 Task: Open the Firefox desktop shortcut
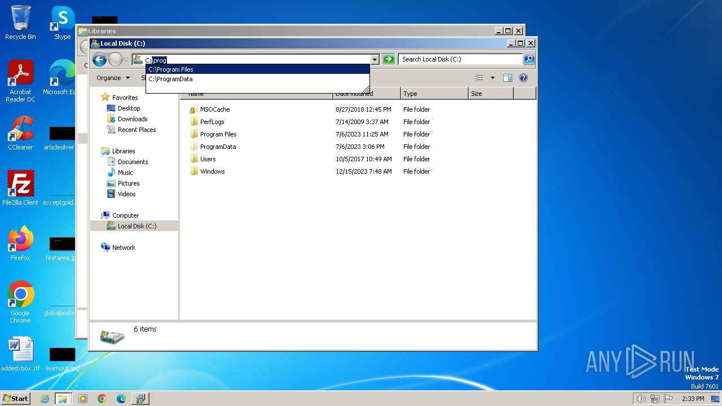click(20, 244)
